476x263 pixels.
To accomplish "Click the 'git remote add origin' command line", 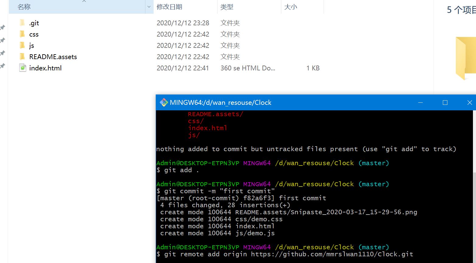I will tap(285, 254).
